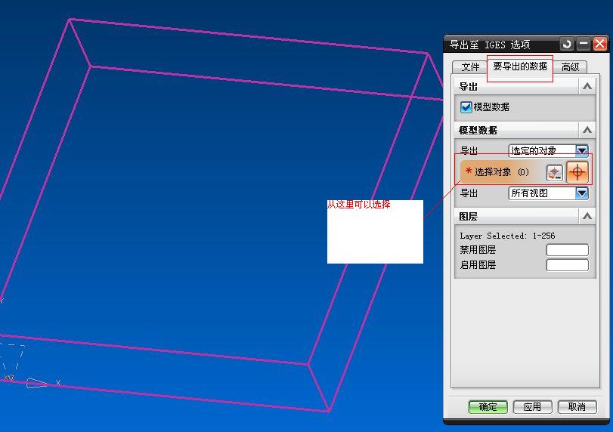The image size is (613, 432).
Task: Minimize the 导出至 IGES 选项 dialog
Action: pyautogui.click(x=584, y=44)
